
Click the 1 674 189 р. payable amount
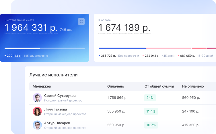124,28
